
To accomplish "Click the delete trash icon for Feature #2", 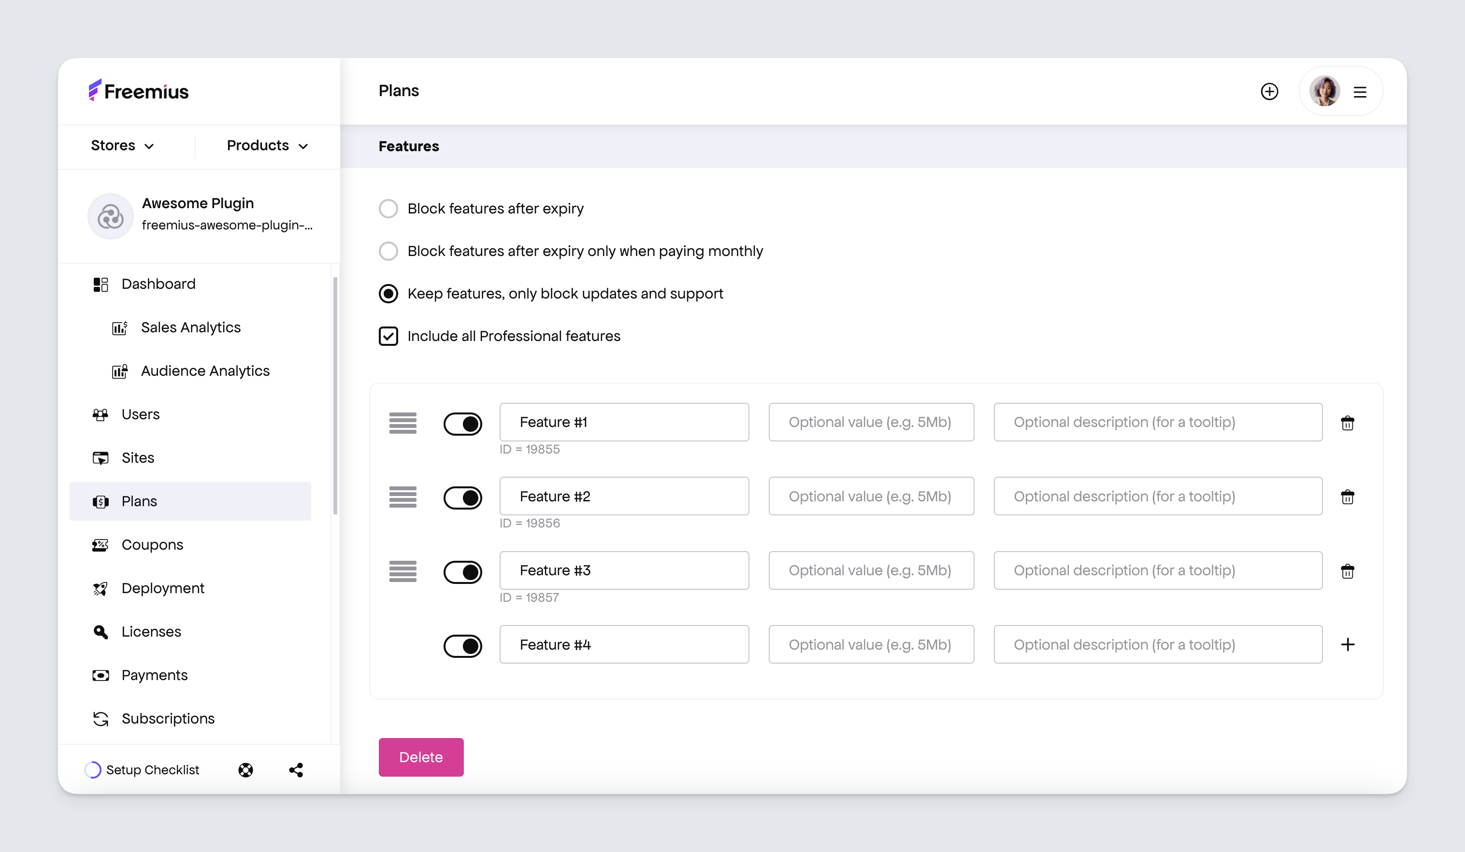I will pos(1350,497).
